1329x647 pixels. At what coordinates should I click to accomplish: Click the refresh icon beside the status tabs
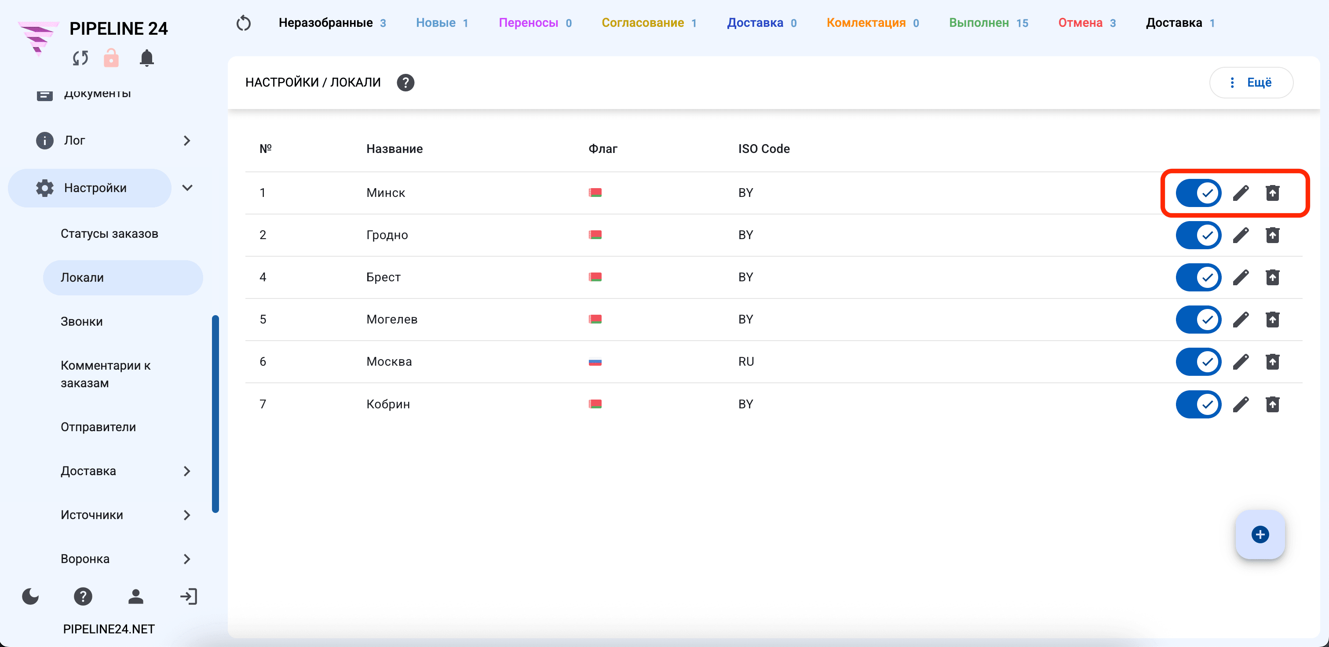click(x=244, y=23)
